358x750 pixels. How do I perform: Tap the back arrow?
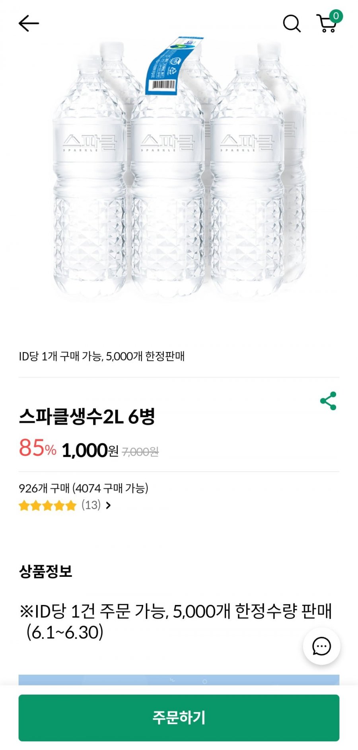click(29, 23)
